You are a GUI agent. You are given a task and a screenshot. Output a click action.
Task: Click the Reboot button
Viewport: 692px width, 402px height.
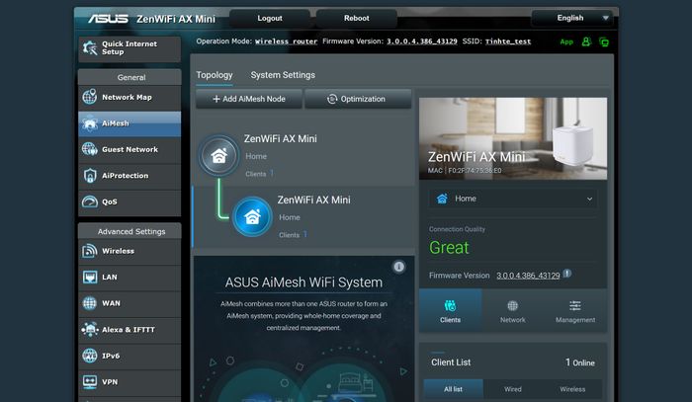click(x=357, y=18)
